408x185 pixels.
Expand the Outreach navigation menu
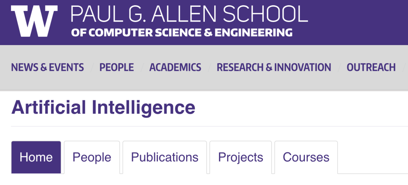(371, 67)
